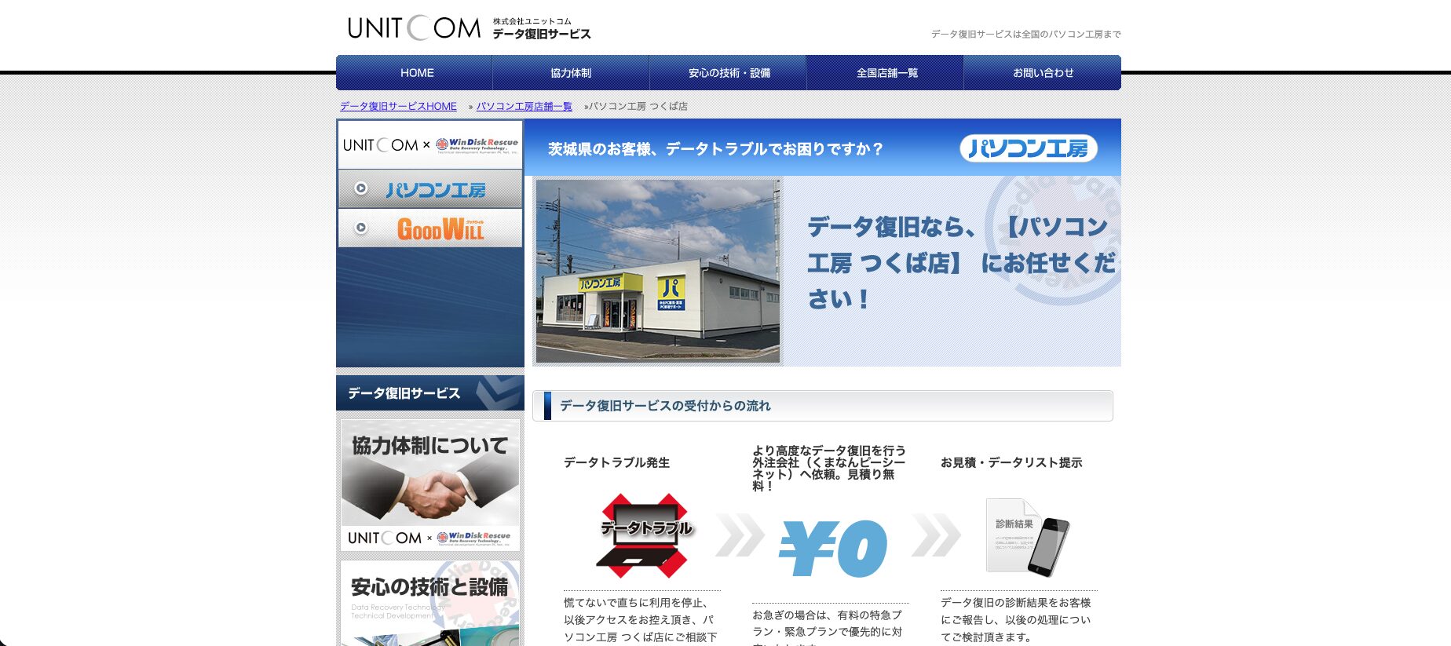Click the お見積・データリスト提示 step title
Viewport: 1451px width, 646px height.
[x=1011, y=462]
